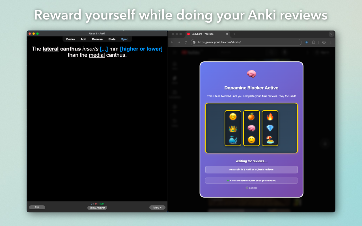The width and height of the screenshot is (362, 226).
Task: Click the Dopamine Blocker extension icon
Action: [x=306, y=42]
